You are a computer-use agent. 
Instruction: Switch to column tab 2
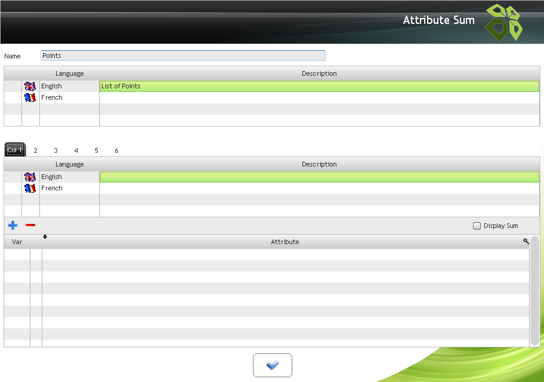pyautogui.click(x=36, y=150)
